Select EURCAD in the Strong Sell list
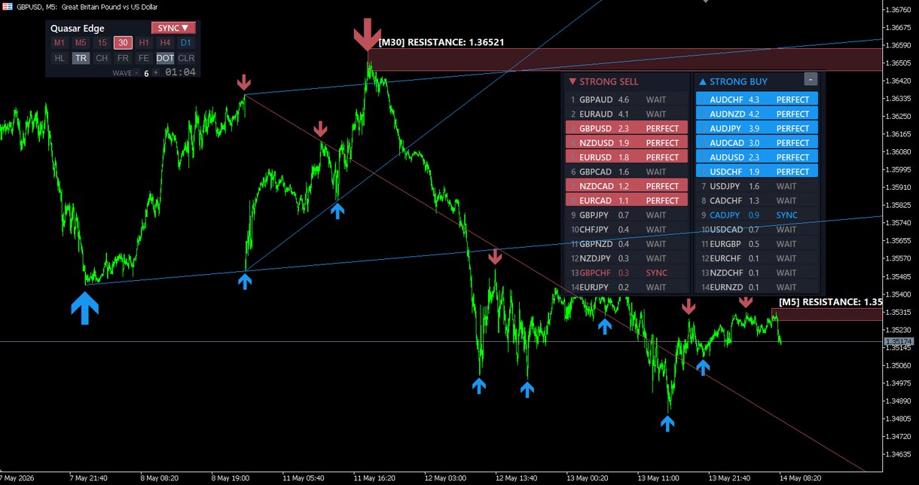The image size is (919, 485). coord(627,200)
